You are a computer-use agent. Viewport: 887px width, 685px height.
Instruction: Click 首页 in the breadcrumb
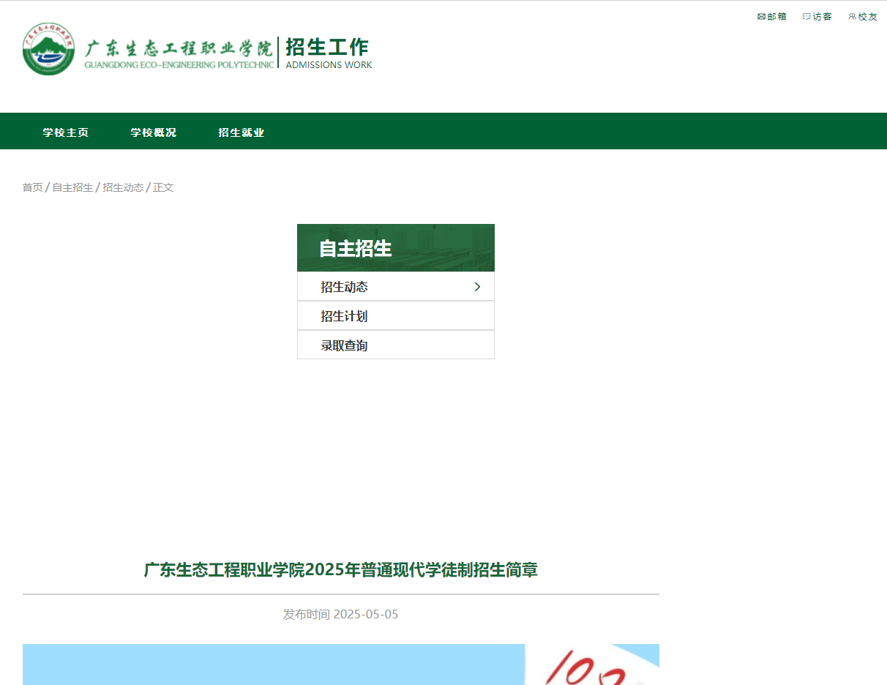coord(32,187)
